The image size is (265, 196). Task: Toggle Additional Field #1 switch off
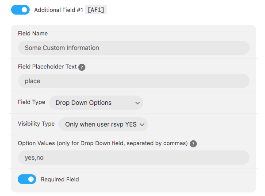tap(20, 10)
